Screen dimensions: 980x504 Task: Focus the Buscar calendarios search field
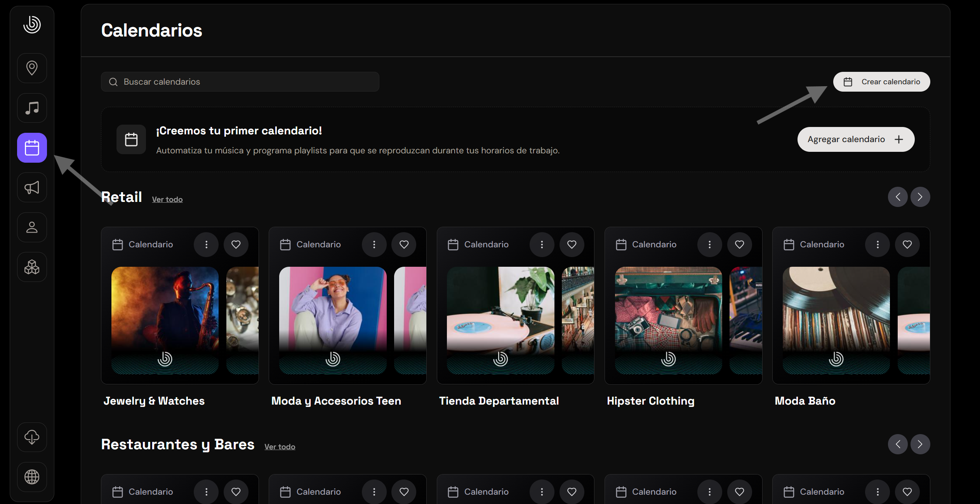tap(240, 82)
